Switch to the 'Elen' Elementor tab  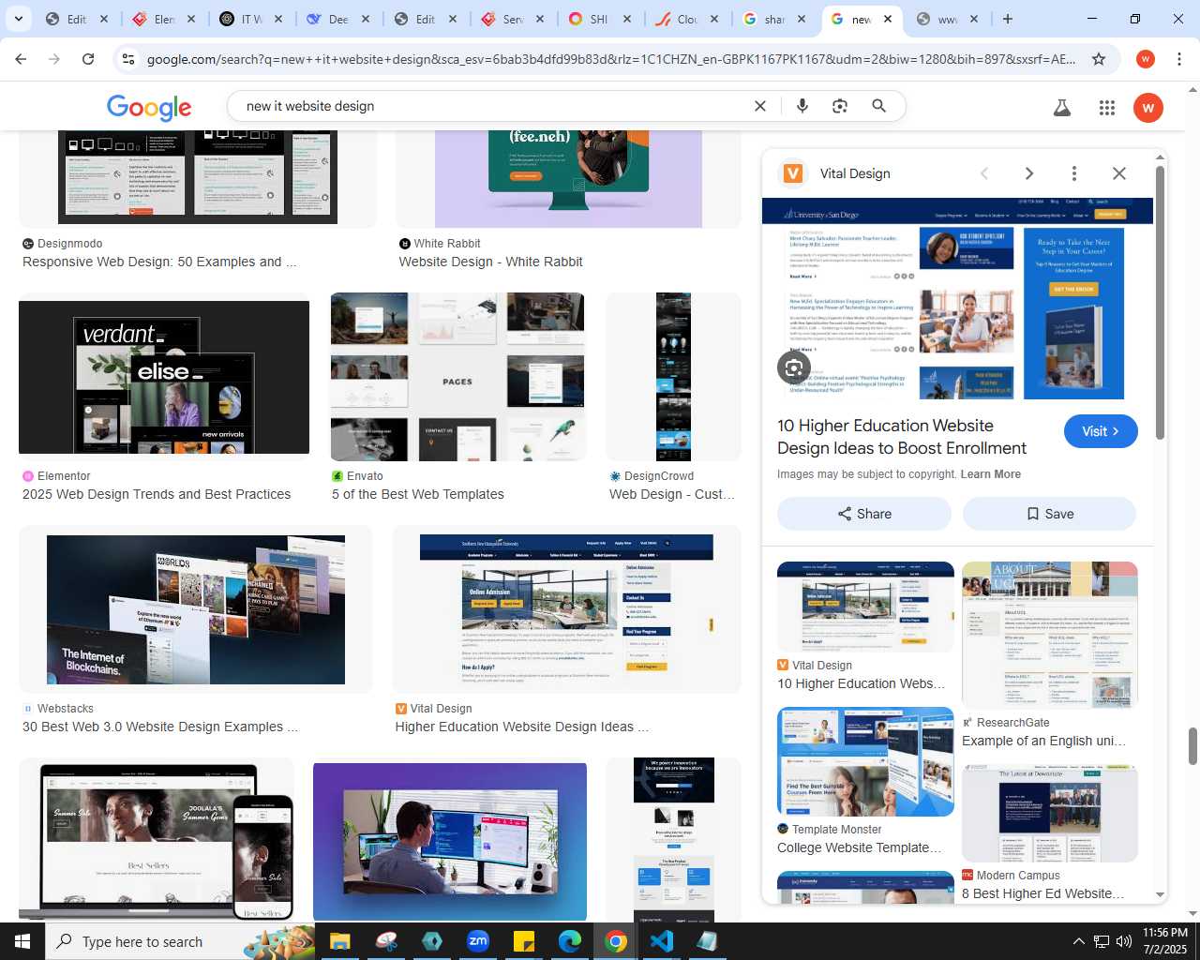164,19
